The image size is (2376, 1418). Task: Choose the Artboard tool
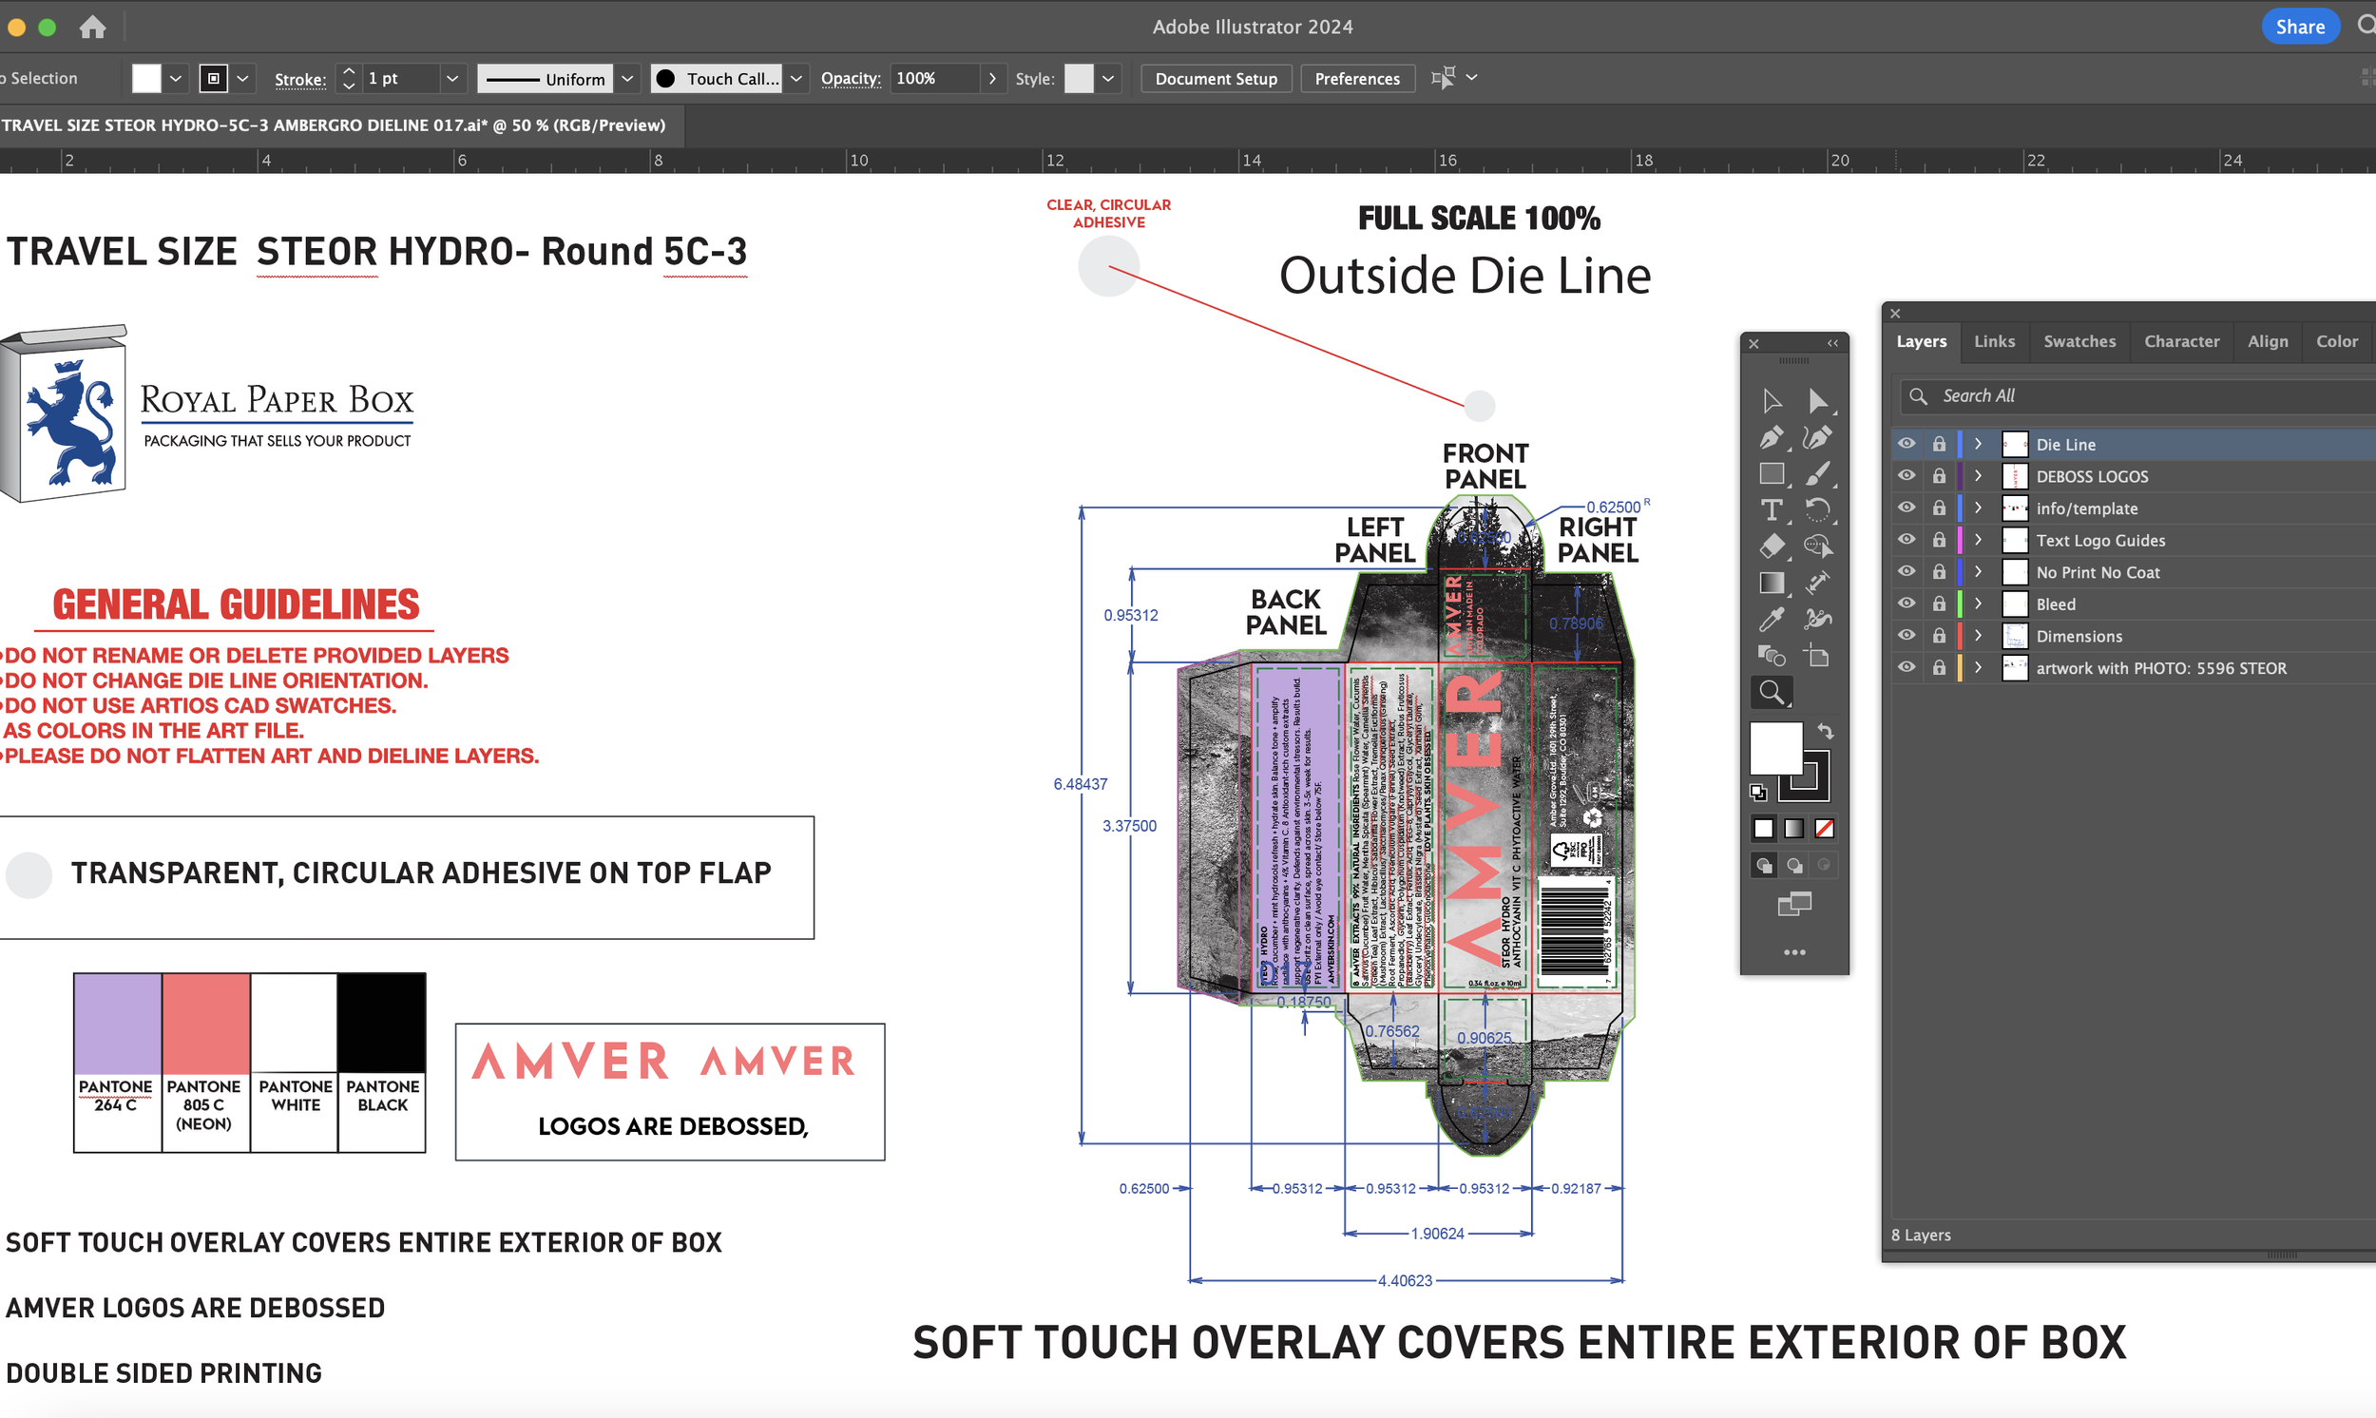pos(1817,656)
